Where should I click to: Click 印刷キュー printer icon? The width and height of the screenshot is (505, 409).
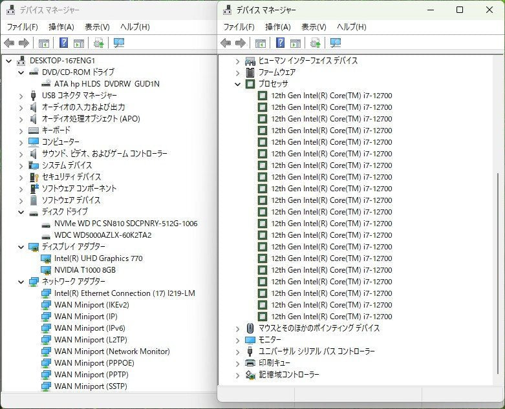click(x=250, y=363)
